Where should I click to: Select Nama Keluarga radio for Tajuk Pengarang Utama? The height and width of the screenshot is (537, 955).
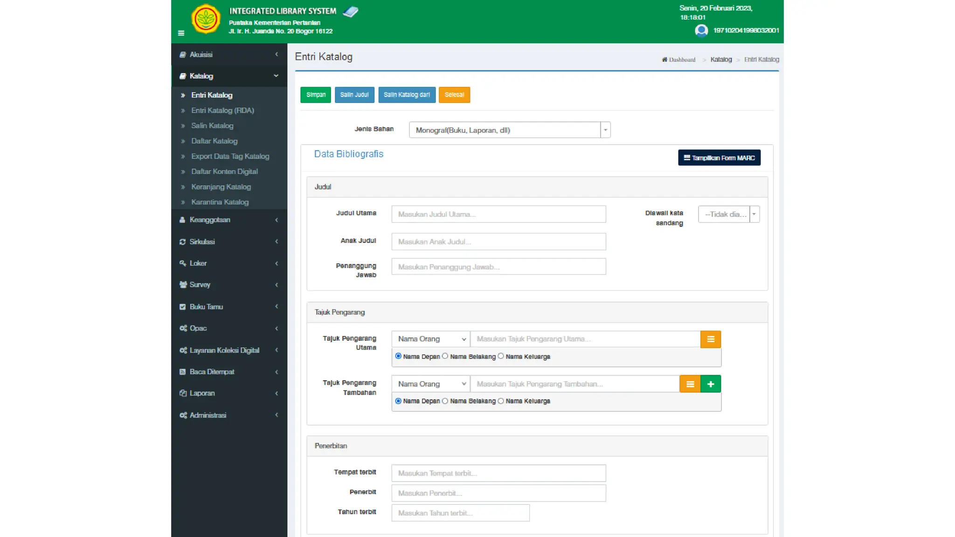coord(501,356)
